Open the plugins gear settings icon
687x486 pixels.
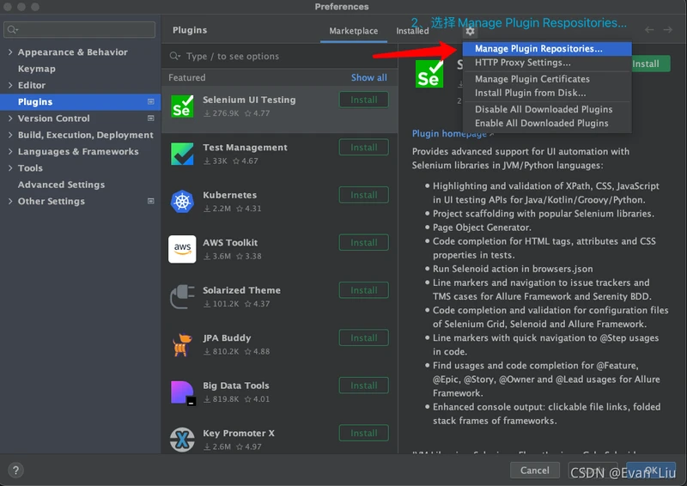(x=470, y=32)
